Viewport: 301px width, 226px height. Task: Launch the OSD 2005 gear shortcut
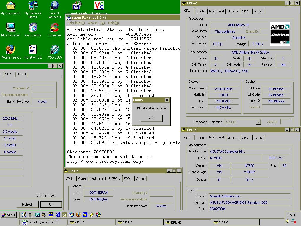click(x=55, y=52)
